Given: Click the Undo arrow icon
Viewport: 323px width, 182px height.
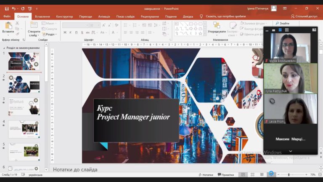Looking at the screenshot, I should tap(13, 9).
